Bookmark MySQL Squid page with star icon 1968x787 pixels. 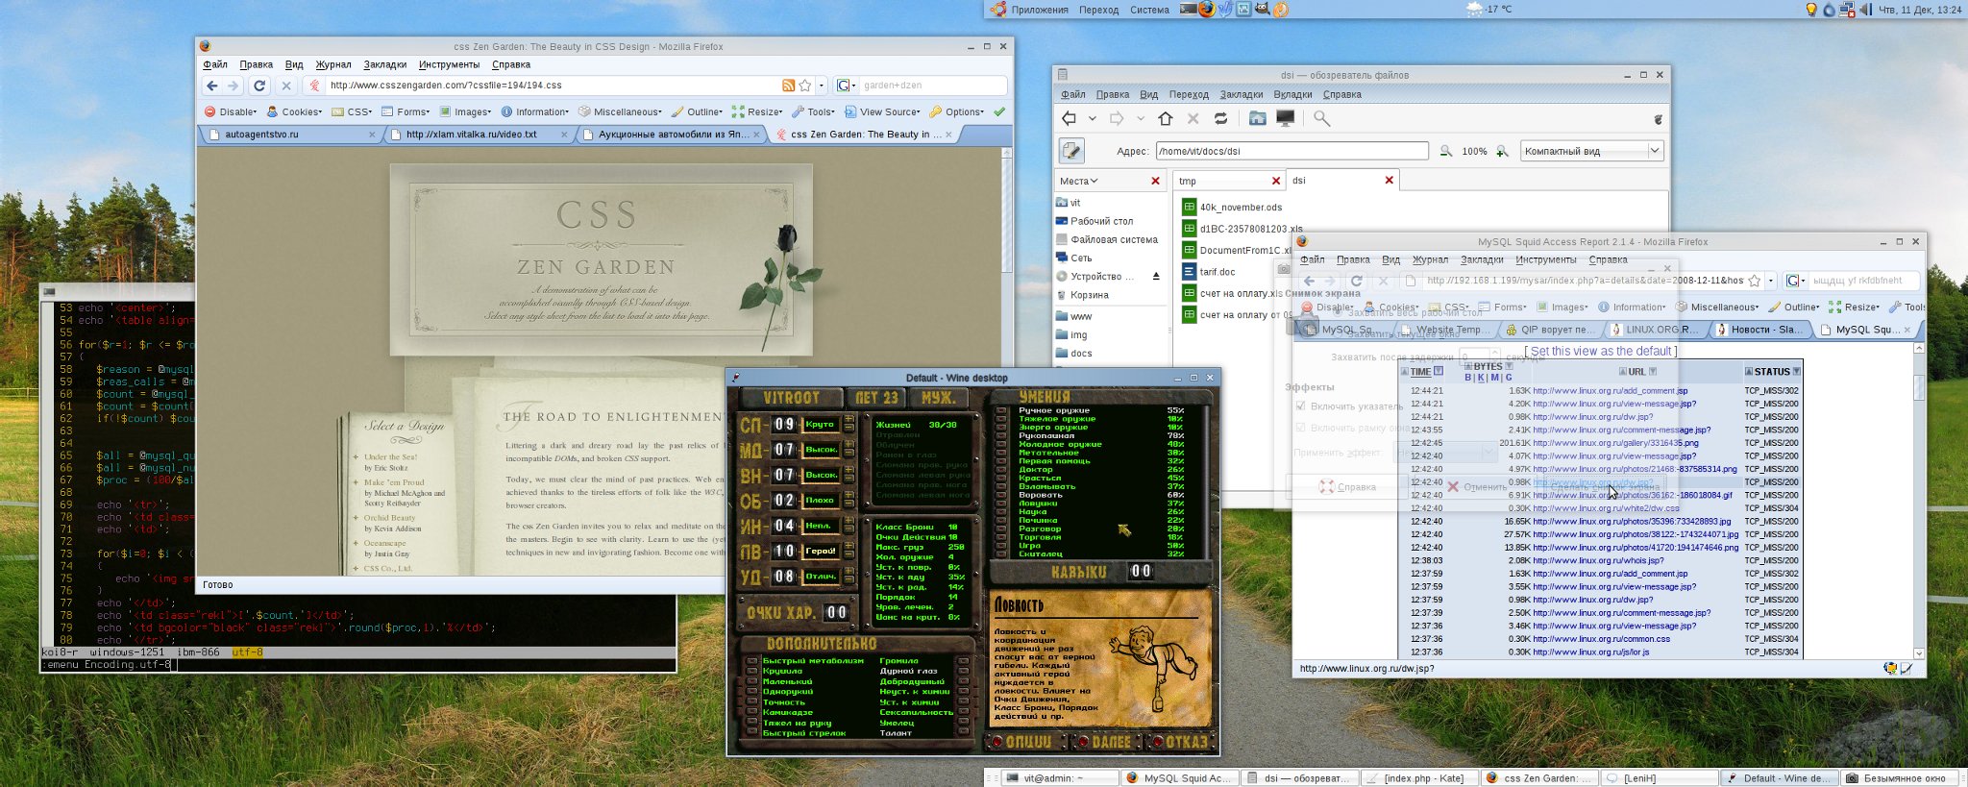(1754, 281)
